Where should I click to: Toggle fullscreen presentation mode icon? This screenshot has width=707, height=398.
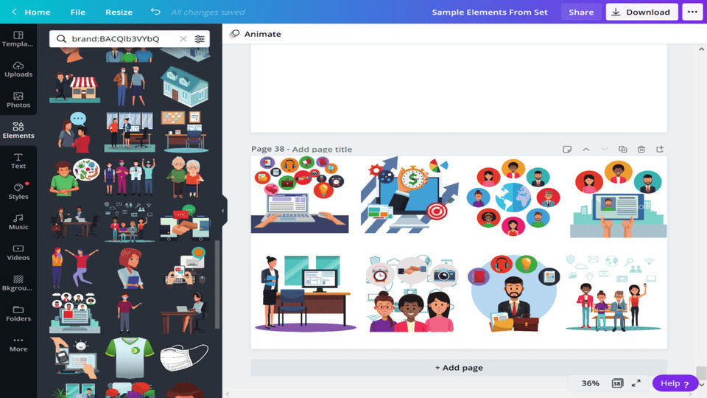[x=636, y=383]
